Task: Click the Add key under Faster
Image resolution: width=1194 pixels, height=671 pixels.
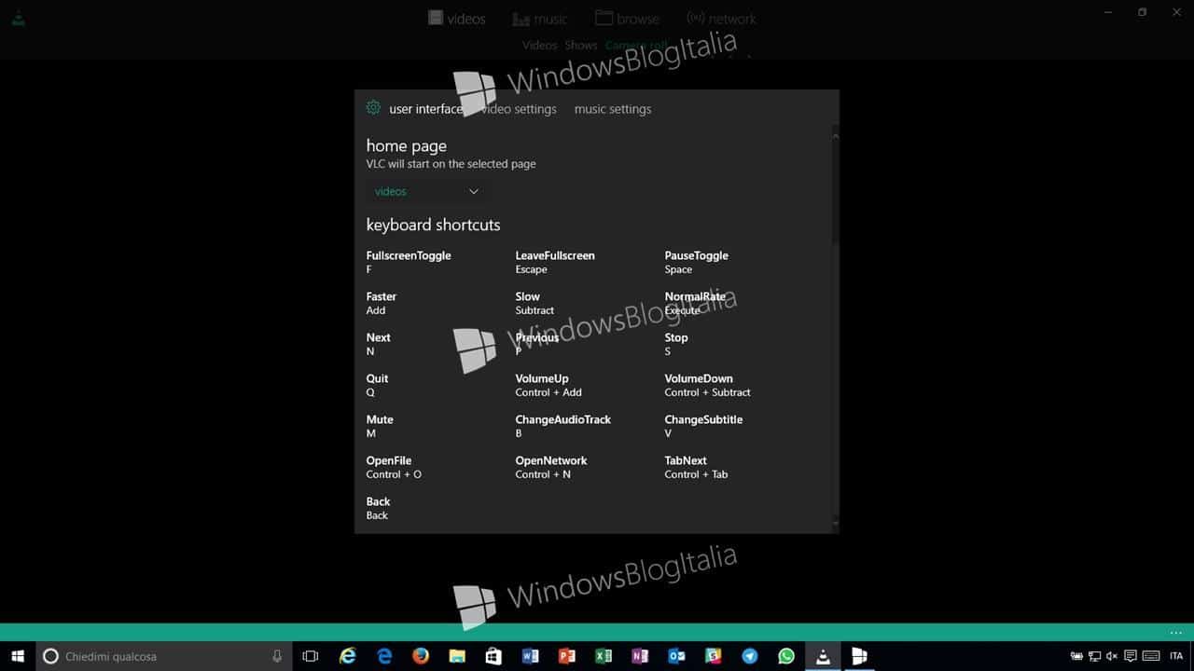Action: click(376, 310)
